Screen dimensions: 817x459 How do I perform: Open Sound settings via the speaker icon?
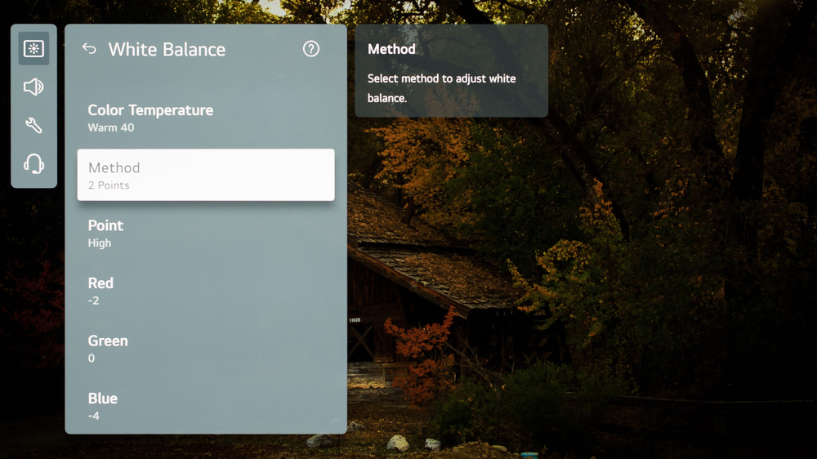(x=33, y=87)
